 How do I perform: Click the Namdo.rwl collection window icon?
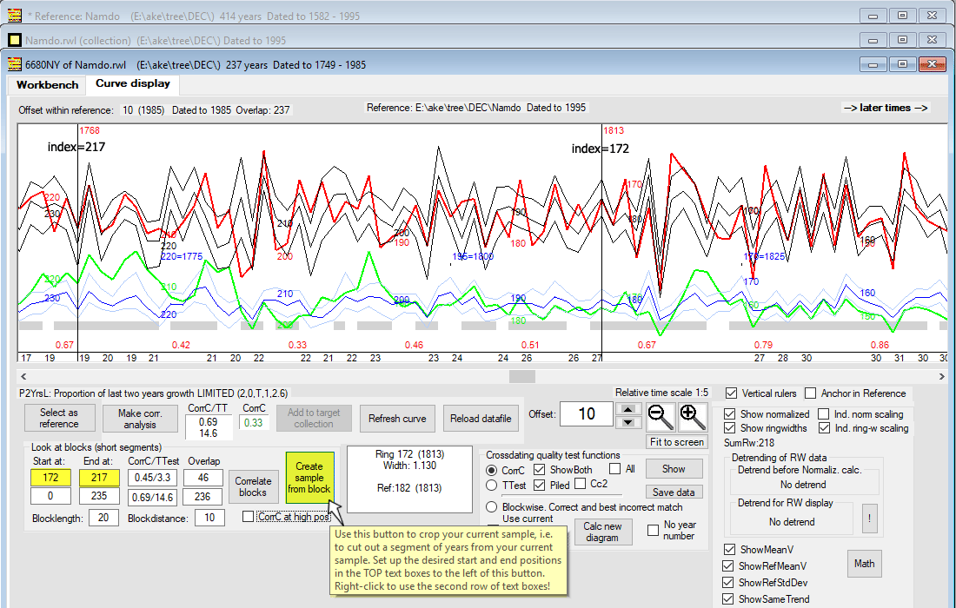14,40
